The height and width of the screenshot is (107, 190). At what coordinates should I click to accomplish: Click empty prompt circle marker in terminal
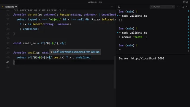click(118, 50)
